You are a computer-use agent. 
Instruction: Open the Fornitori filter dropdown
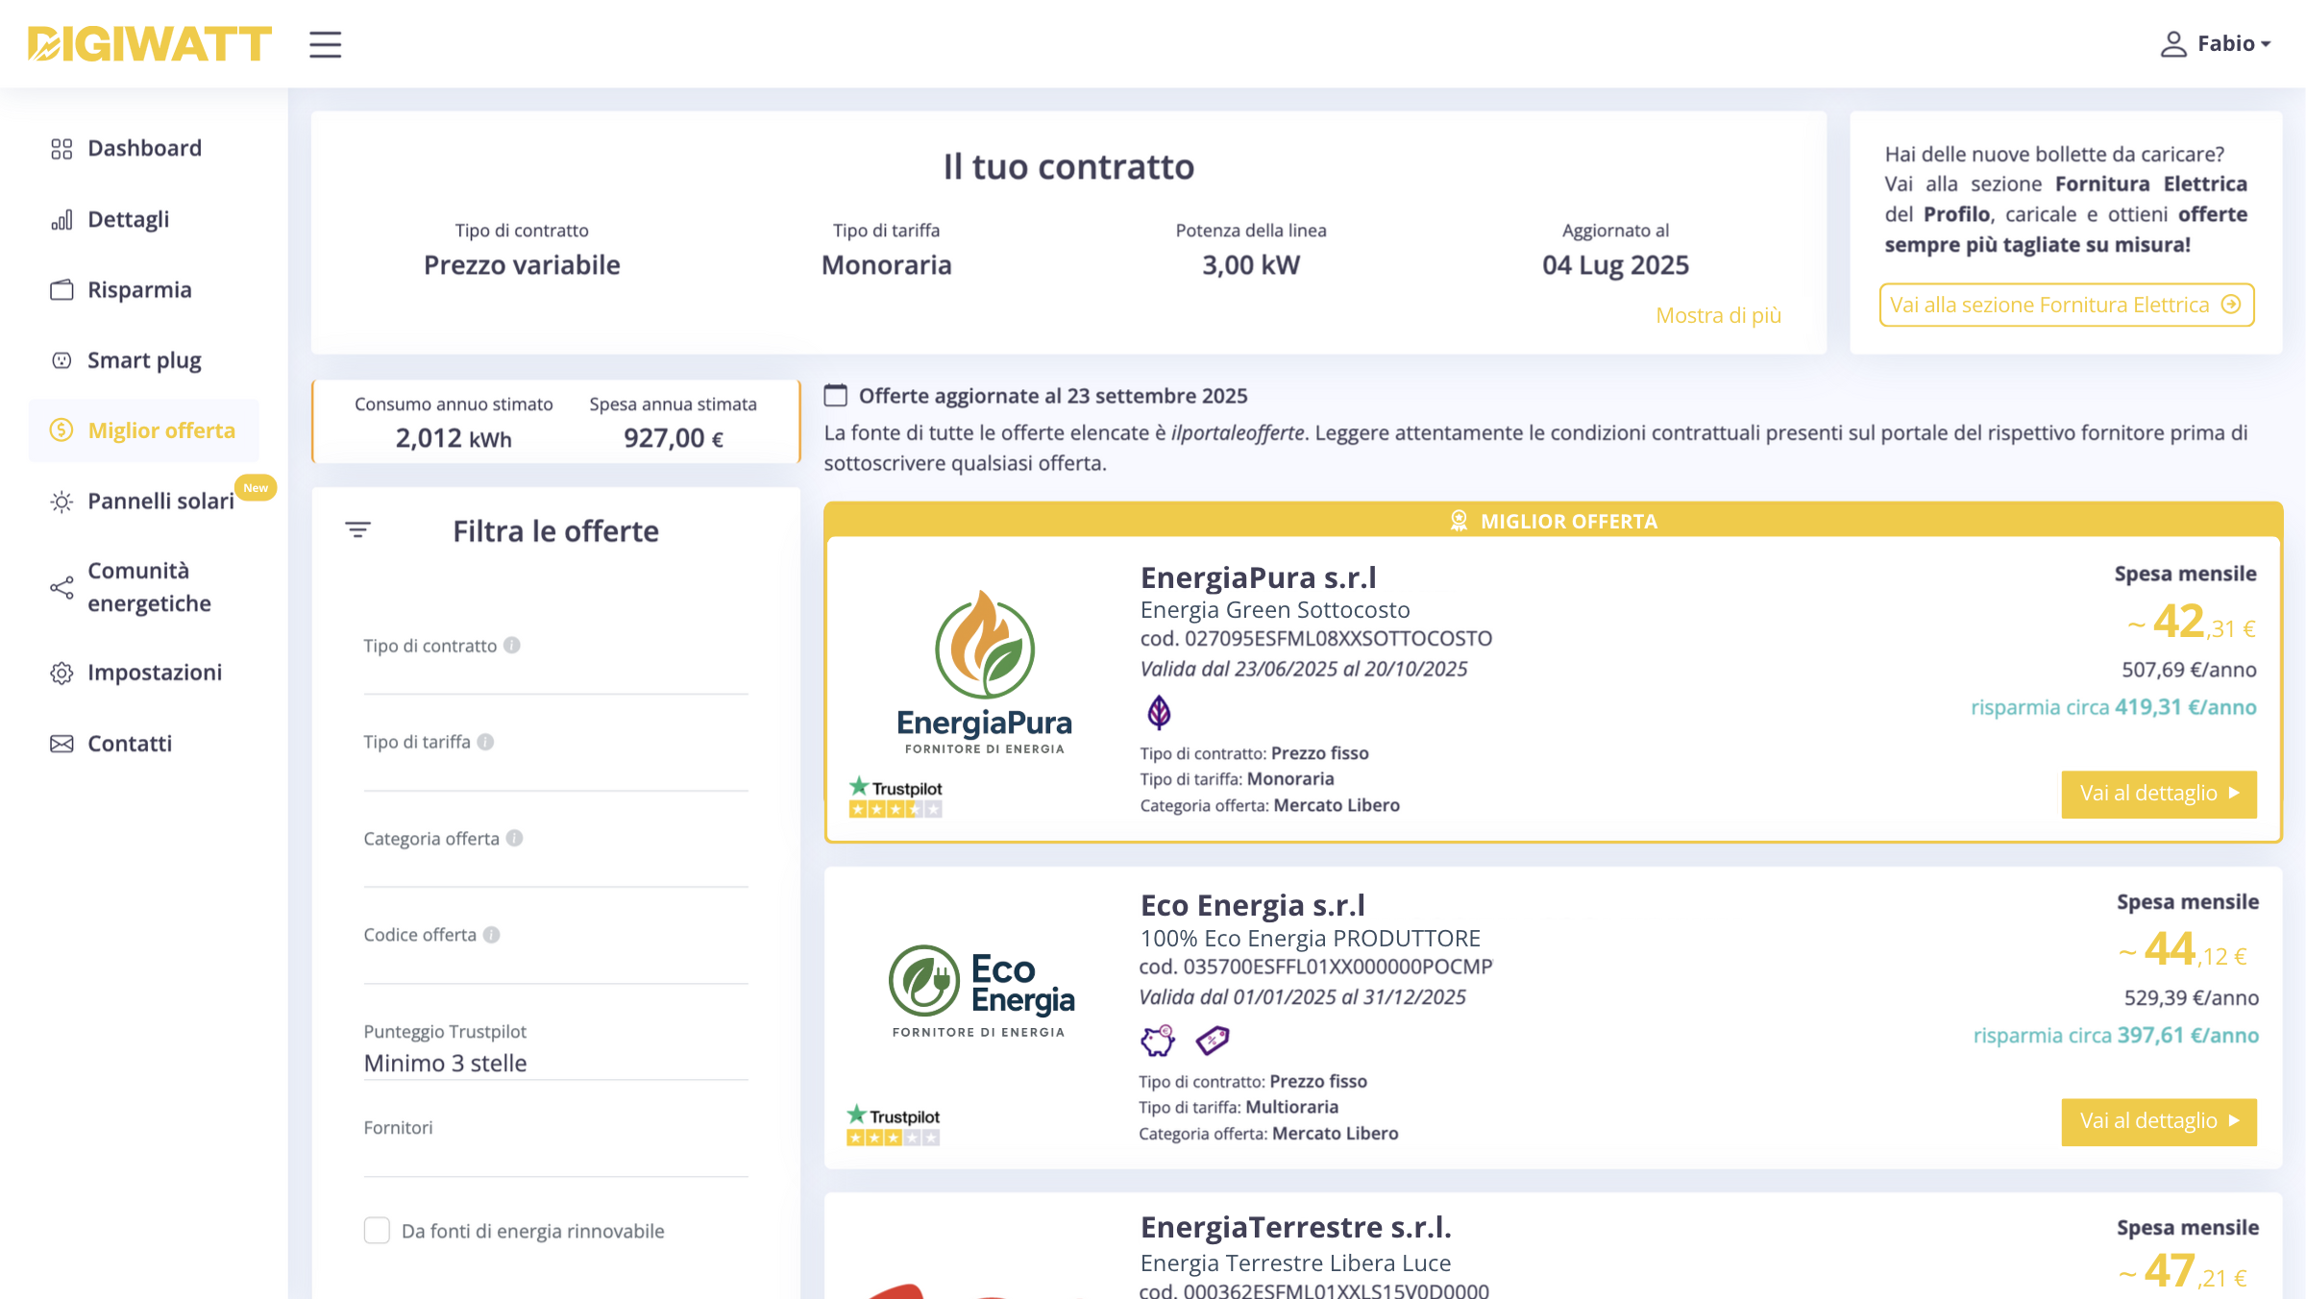[555, 1158]
